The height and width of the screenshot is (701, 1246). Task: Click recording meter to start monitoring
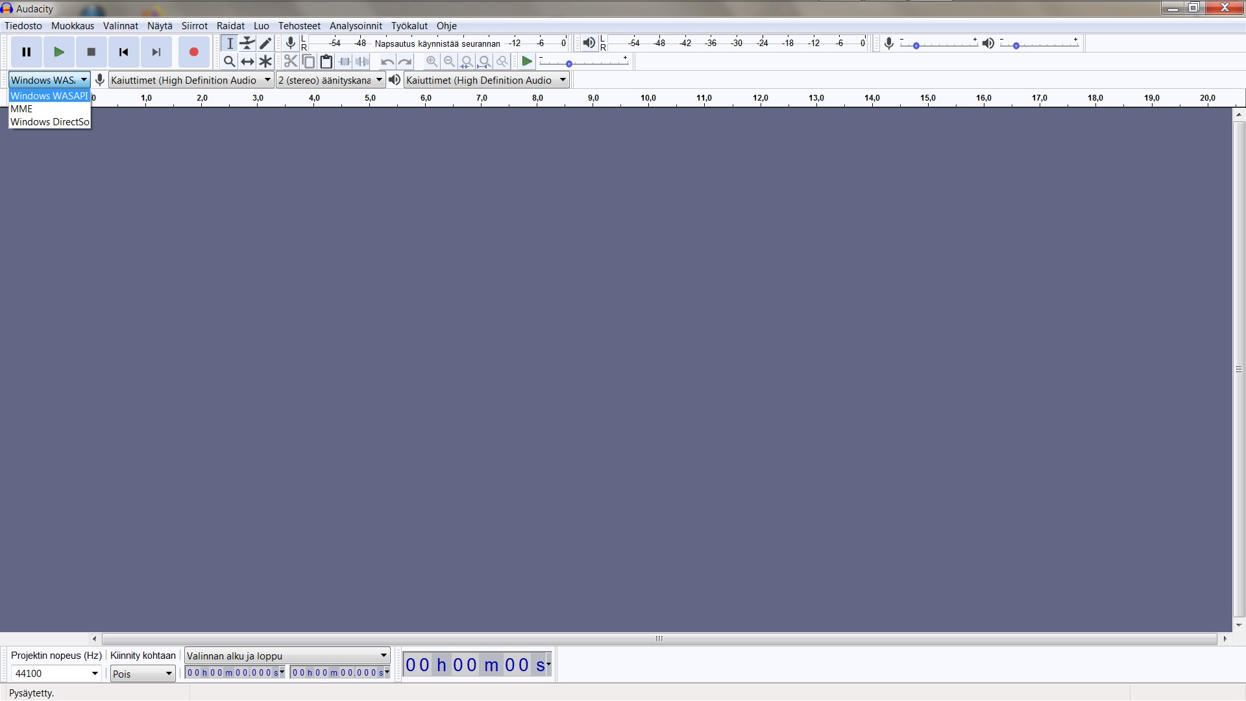[437, 43]
